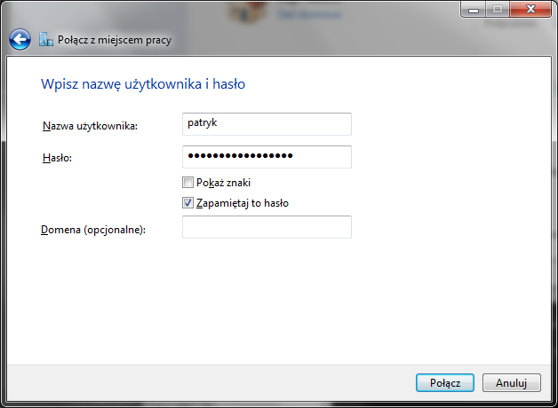The width and height of the screenshot is (558, 408).
Task: Click the maximize button in the title bar
Action: tap(497, 9)
